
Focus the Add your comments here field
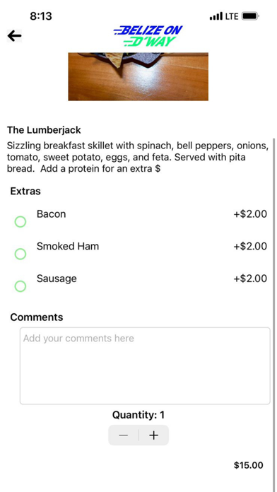145,366
